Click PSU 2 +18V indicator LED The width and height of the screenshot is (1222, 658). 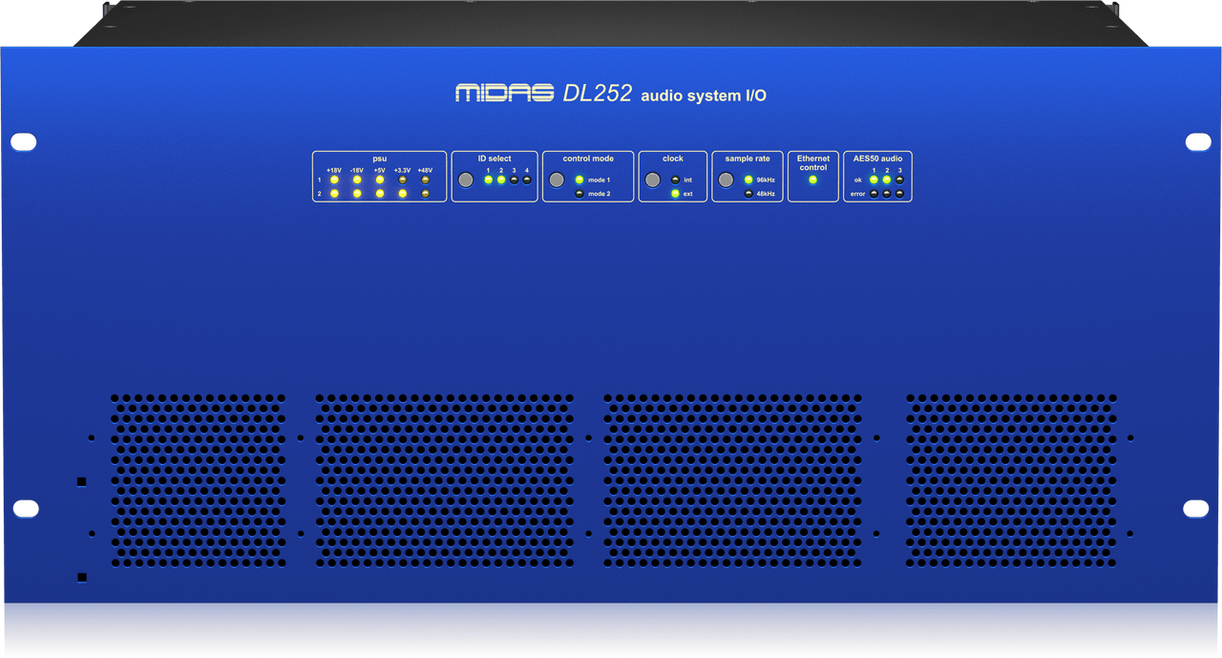click(x=334, y=194)
